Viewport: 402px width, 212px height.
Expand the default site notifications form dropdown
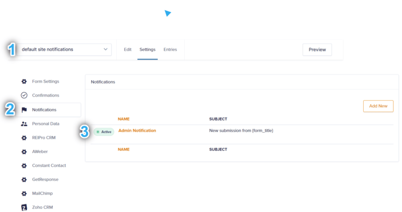(64, 49)
